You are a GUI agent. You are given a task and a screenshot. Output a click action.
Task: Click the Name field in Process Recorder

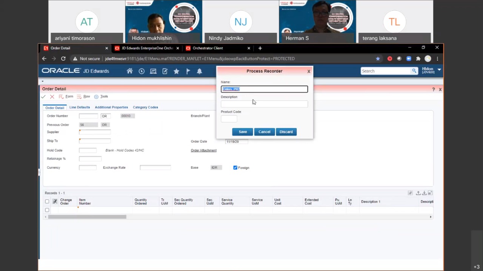(264, 89)
